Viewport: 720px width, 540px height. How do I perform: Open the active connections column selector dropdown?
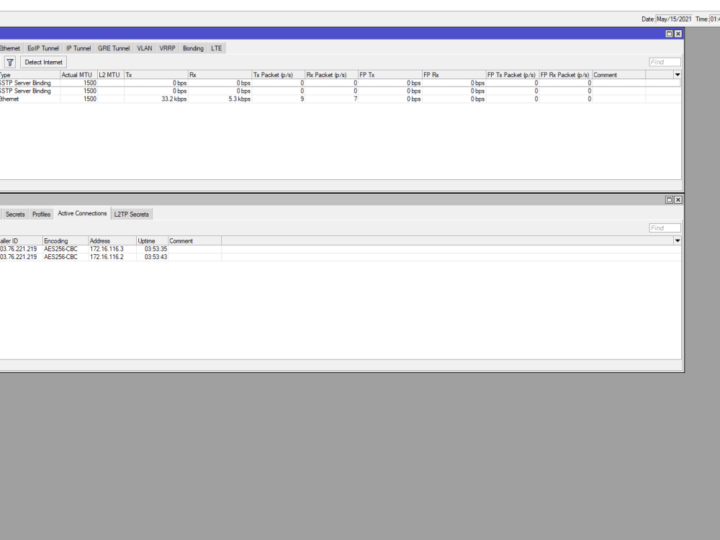pyautogui.click(x=677, y=240)
